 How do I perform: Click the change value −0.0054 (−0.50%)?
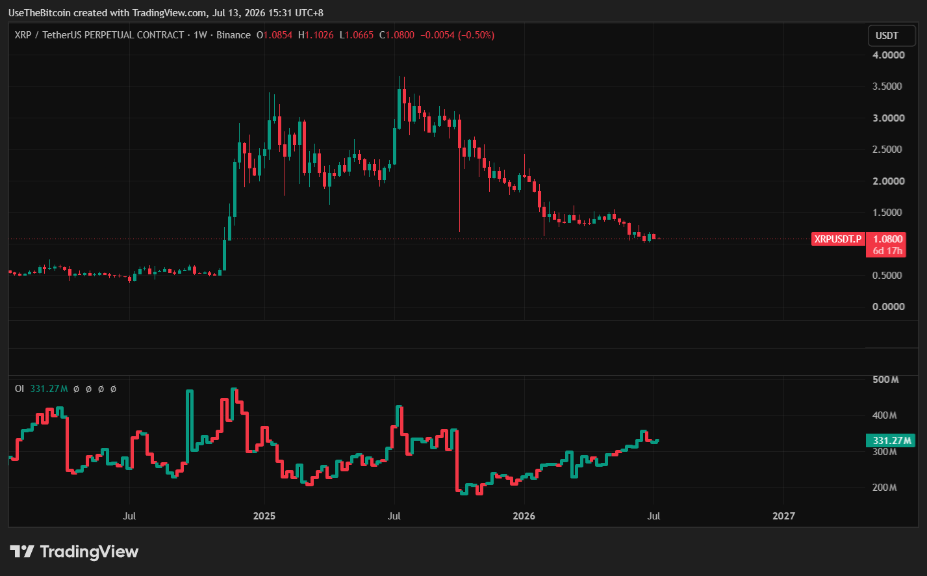(x=457, y=35)
